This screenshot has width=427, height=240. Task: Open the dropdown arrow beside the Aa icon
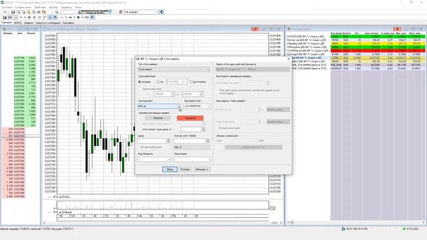tap(74, 17)
